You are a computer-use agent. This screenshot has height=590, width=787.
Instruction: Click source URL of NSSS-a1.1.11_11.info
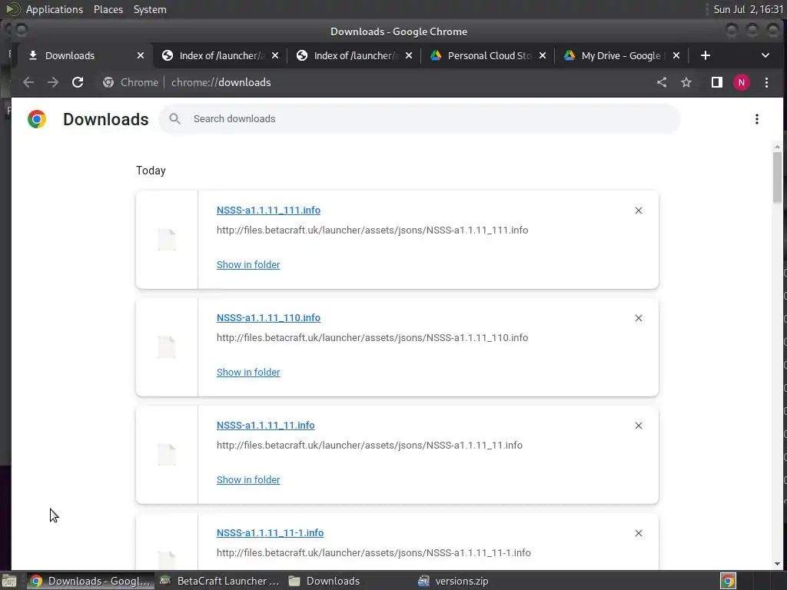370,445
